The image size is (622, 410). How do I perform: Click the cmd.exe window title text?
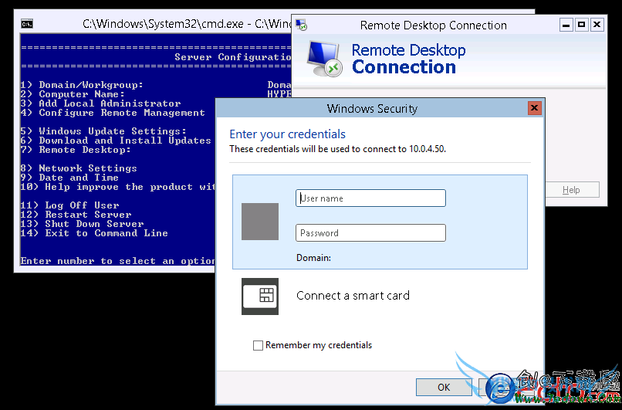tap(187, 24)
